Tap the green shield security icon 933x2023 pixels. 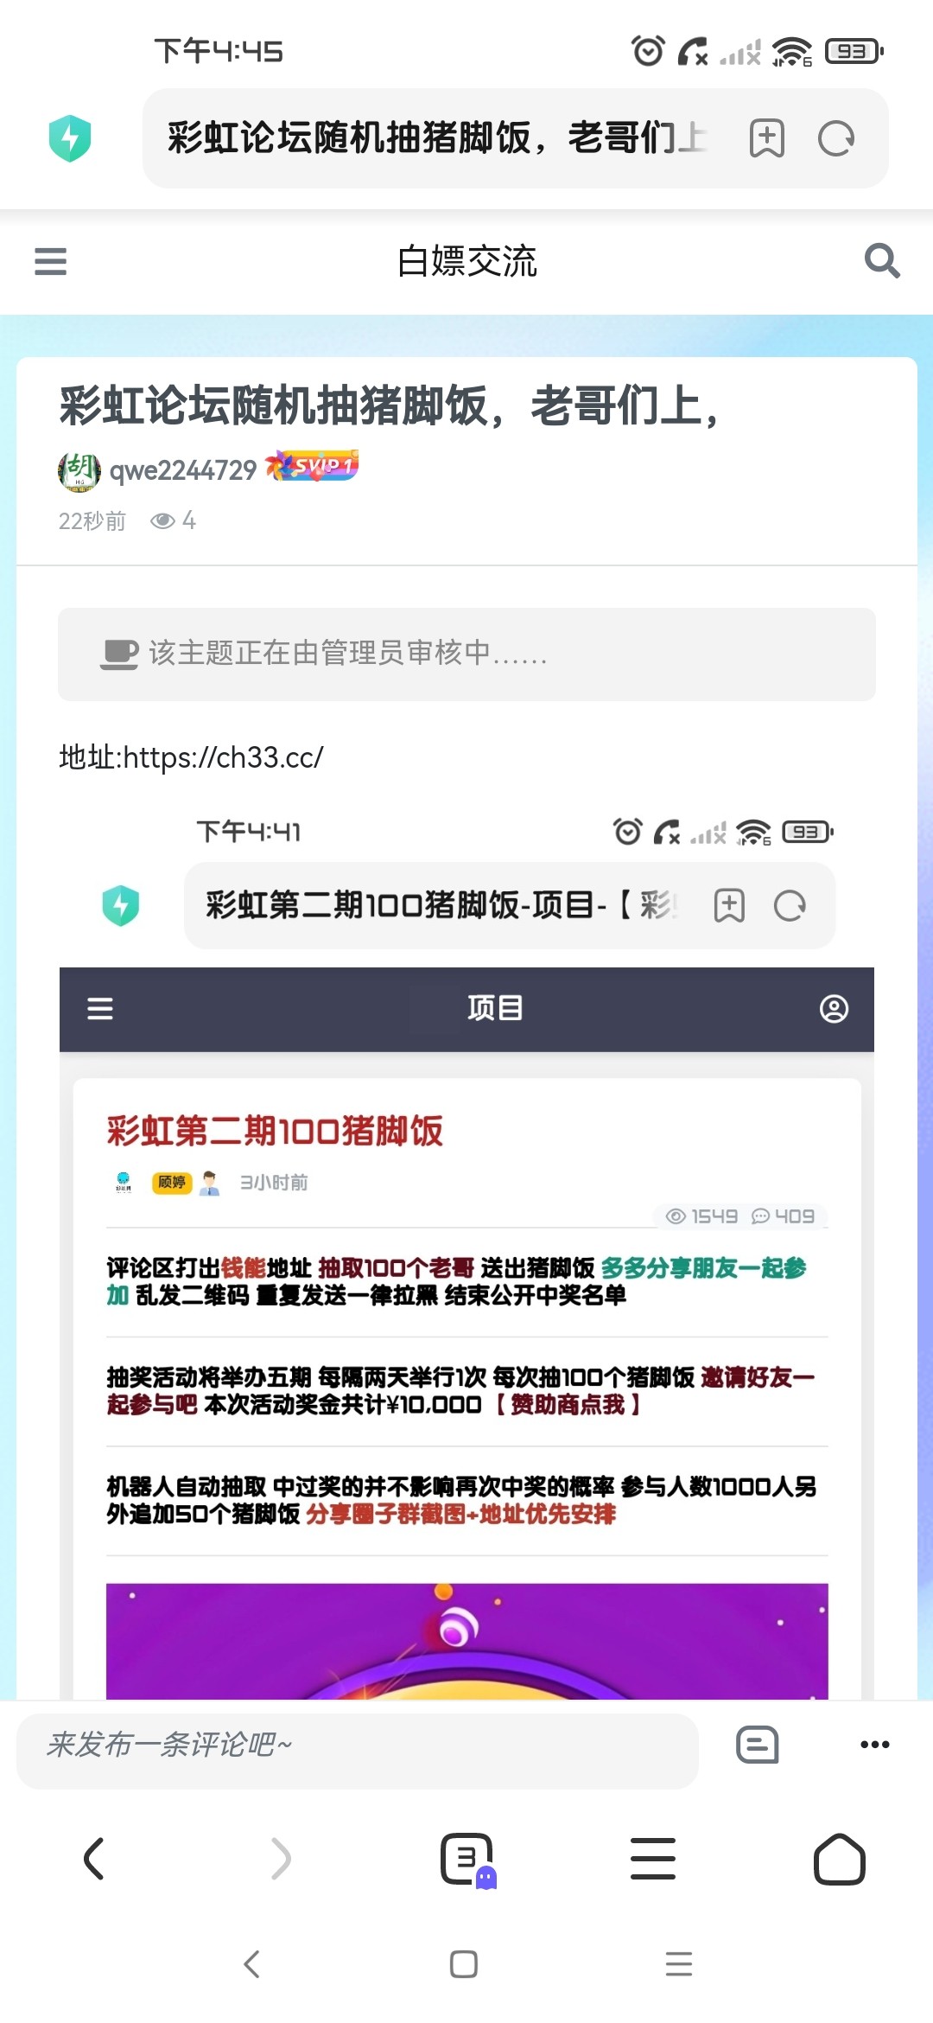click(x=70, y=138)
